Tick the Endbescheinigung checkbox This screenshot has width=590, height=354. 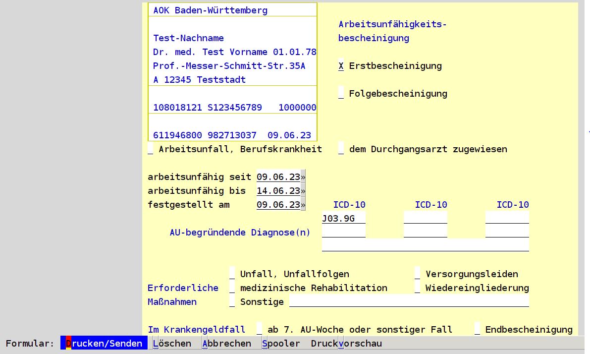coord(477,329)
